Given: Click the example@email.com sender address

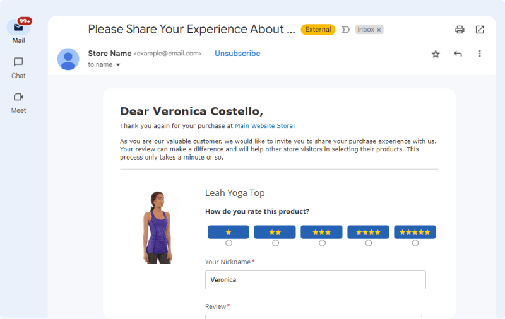Looking at the screenshot, I should pyautogui.click(x=167, y=54).
